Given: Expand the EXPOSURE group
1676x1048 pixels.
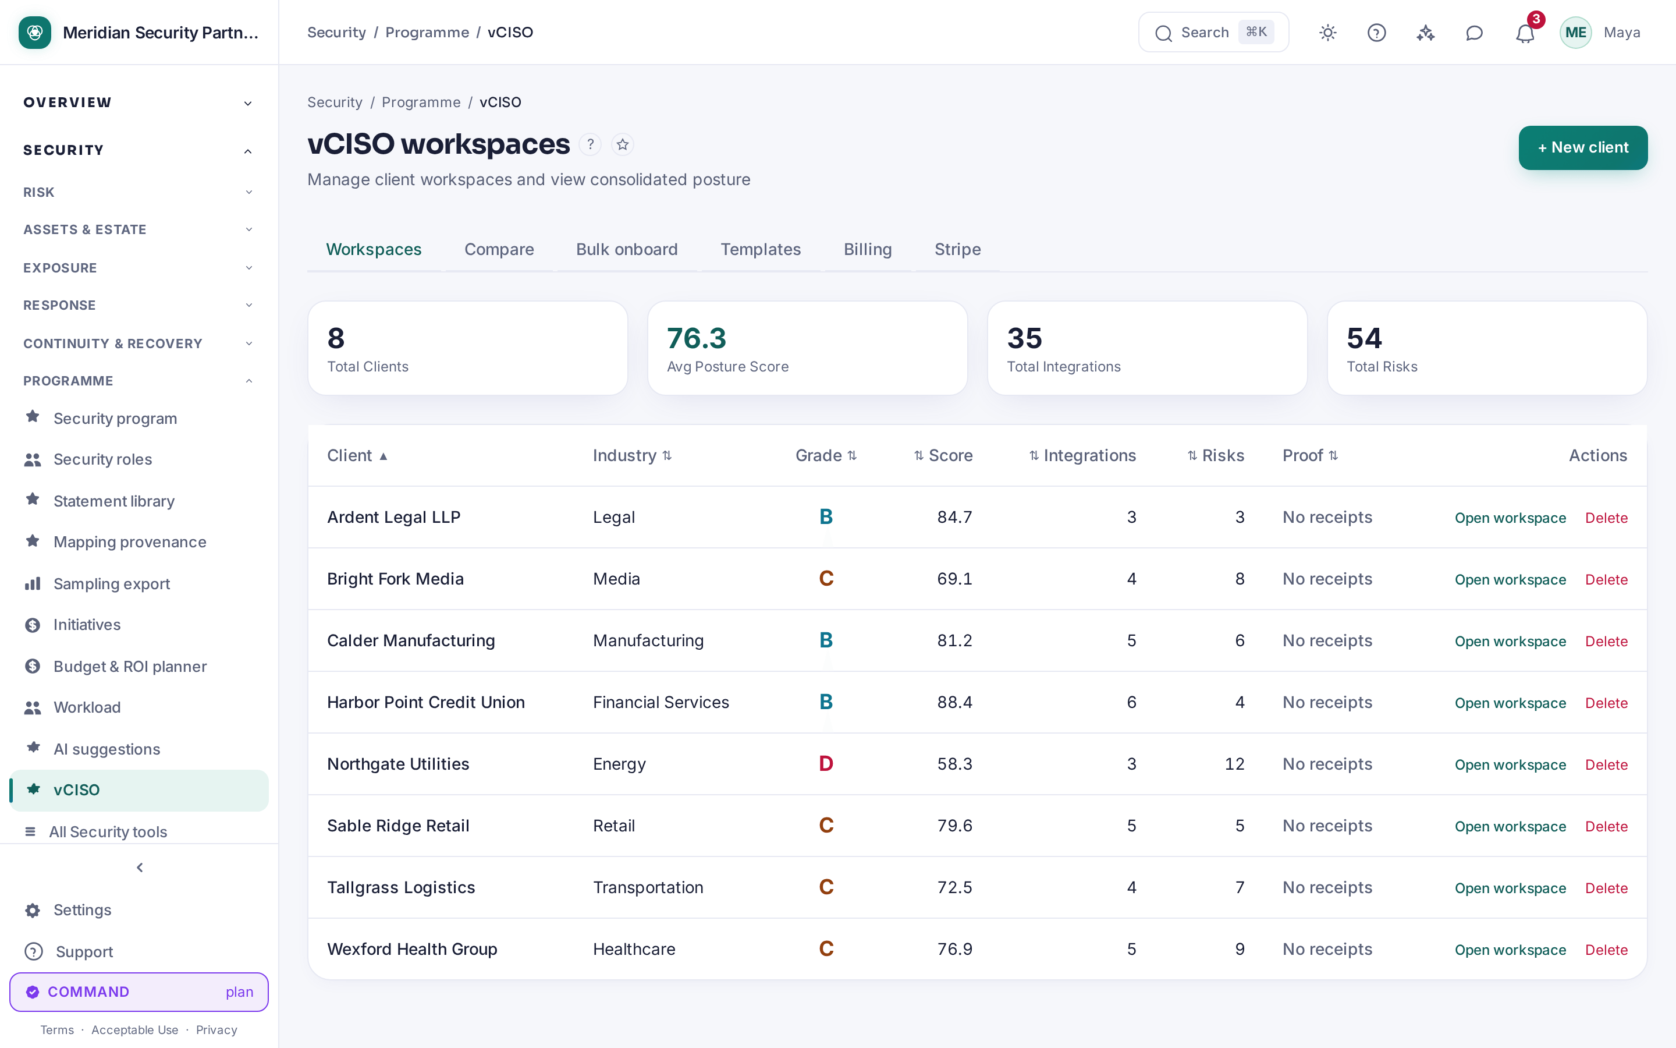Looking at the screenshot, I should pos(139,268).
